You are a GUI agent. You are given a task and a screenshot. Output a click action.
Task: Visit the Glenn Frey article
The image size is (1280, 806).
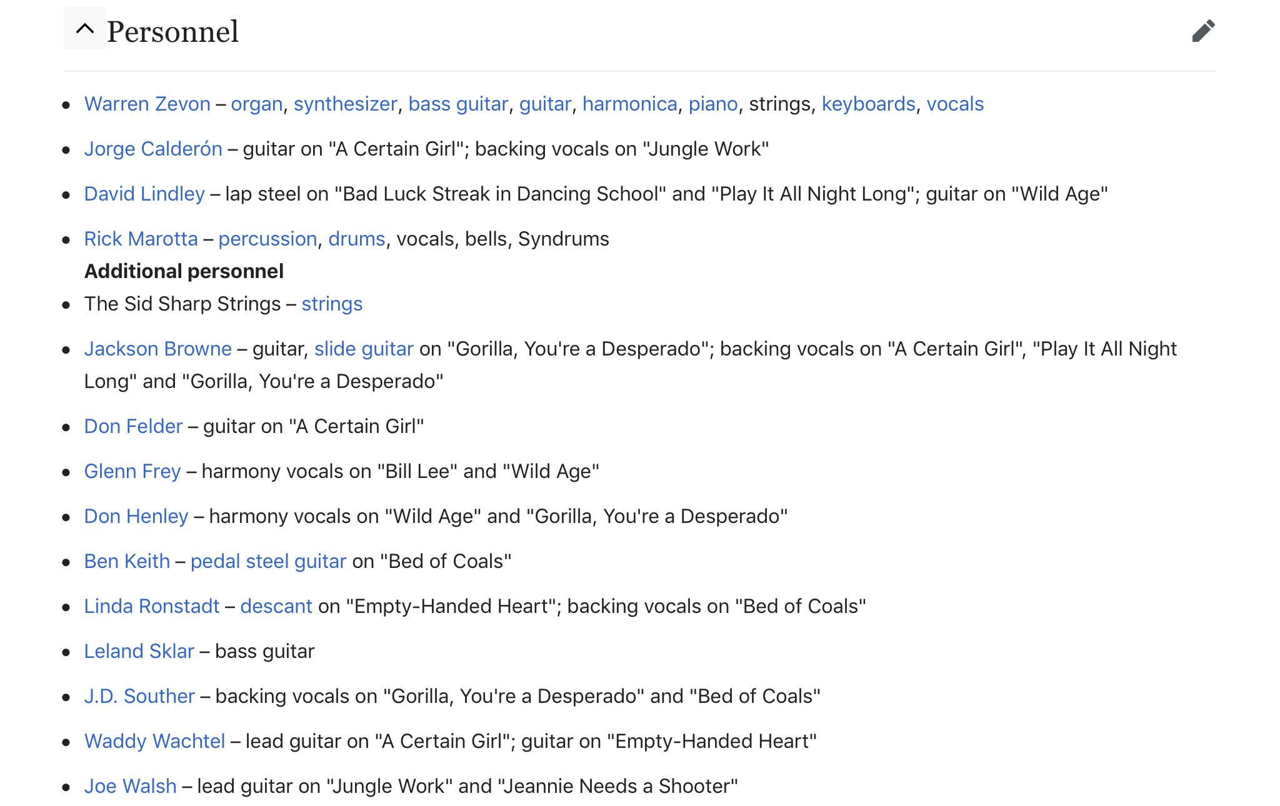[132, 471]
